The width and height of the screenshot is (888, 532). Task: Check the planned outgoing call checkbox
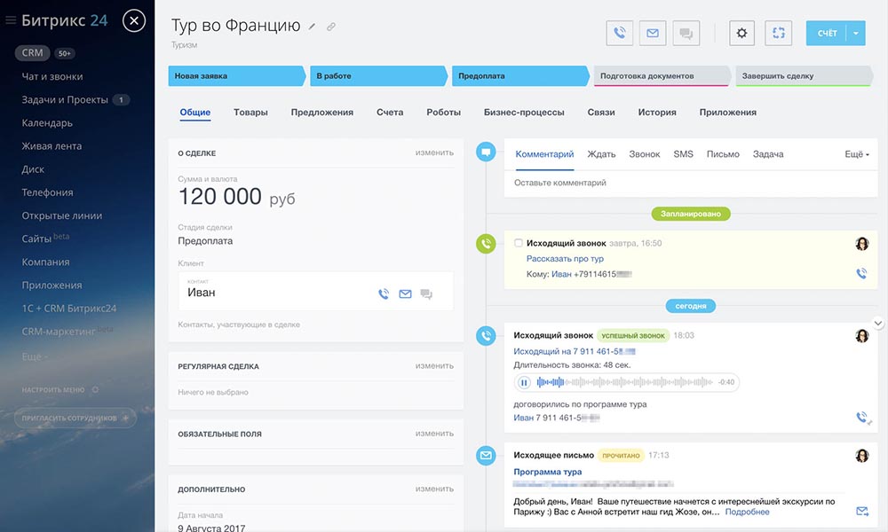519,243
